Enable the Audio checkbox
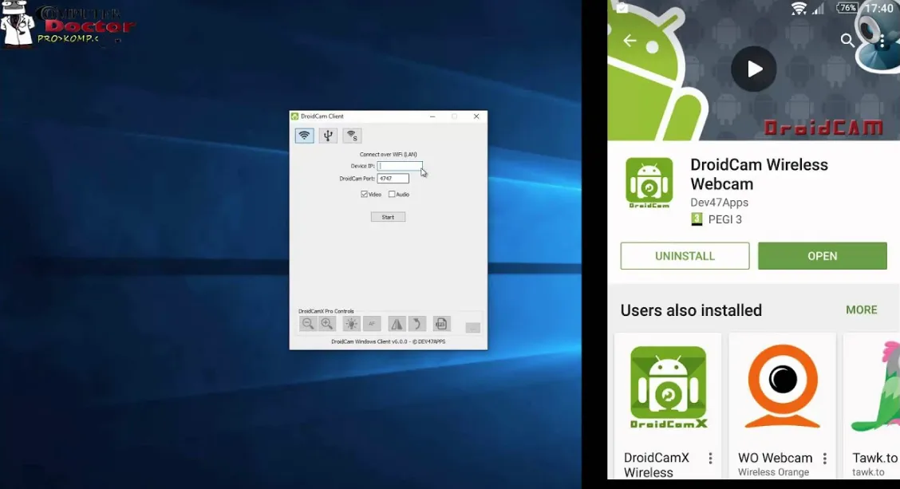 (392, 194)
